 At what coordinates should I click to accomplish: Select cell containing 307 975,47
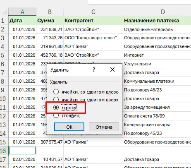[50, 142]
